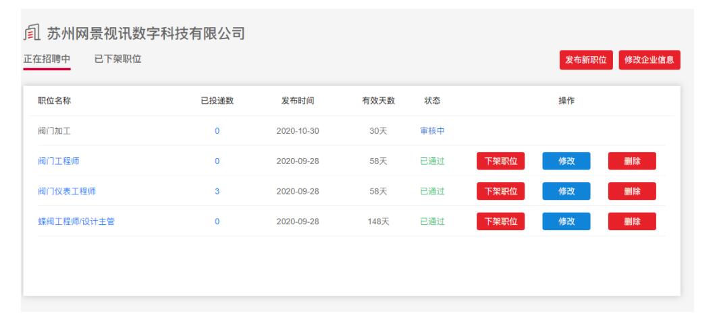Click the 30天 validity value
Viewport: 717px width, 316px height.
click(378, 131)
